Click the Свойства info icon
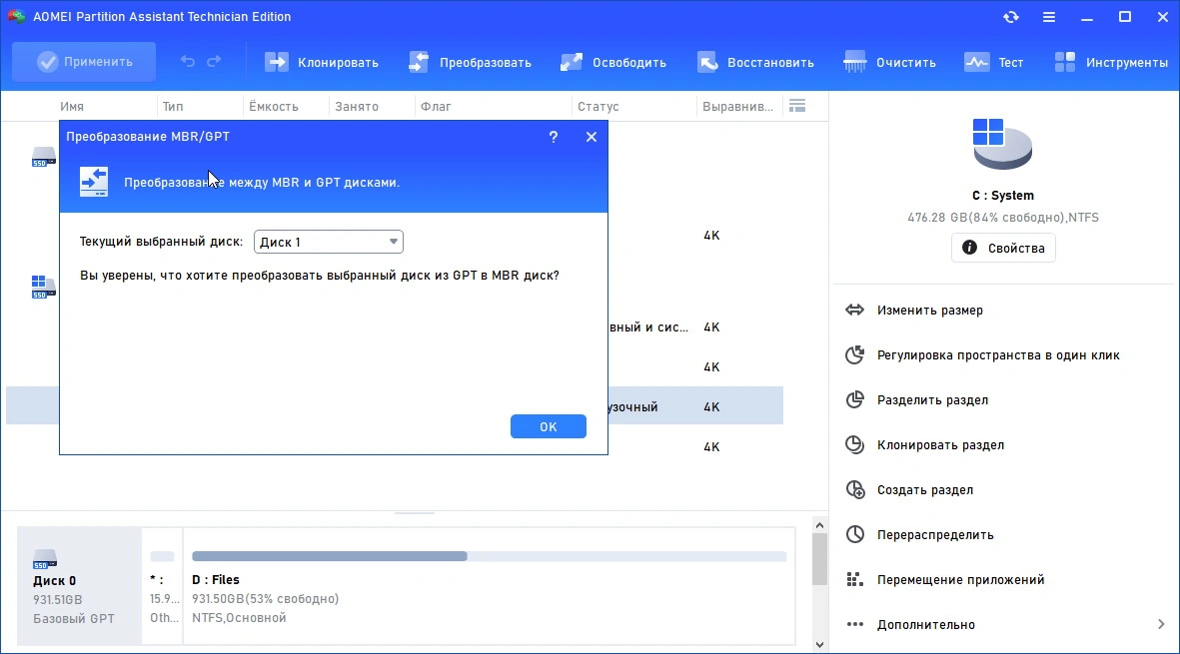The width and height of the screenshot is (1180, 654). 969,248
